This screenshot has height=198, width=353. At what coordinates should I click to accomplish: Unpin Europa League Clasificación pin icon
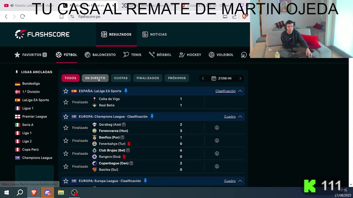pos(145,181)
